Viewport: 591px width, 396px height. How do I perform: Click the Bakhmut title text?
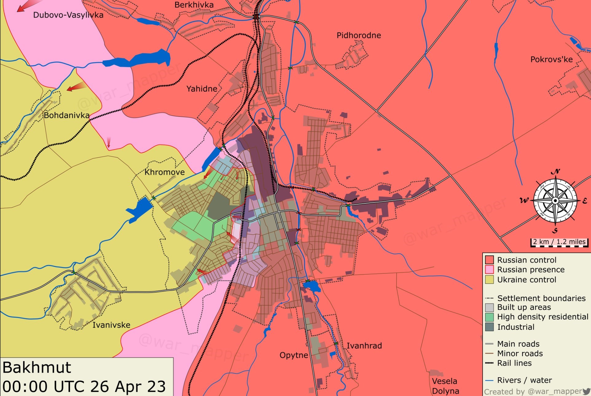(37, 367)
